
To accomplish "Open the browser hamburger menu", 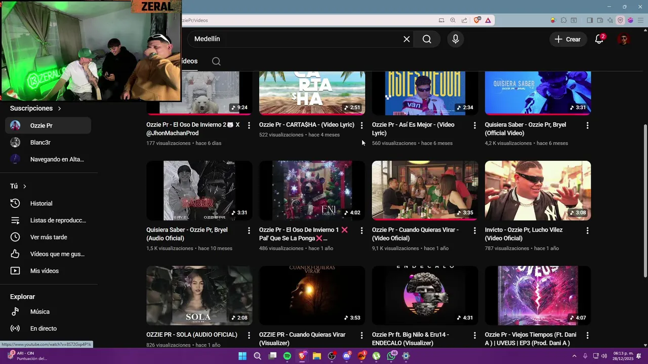I will (x=640, y=20).
